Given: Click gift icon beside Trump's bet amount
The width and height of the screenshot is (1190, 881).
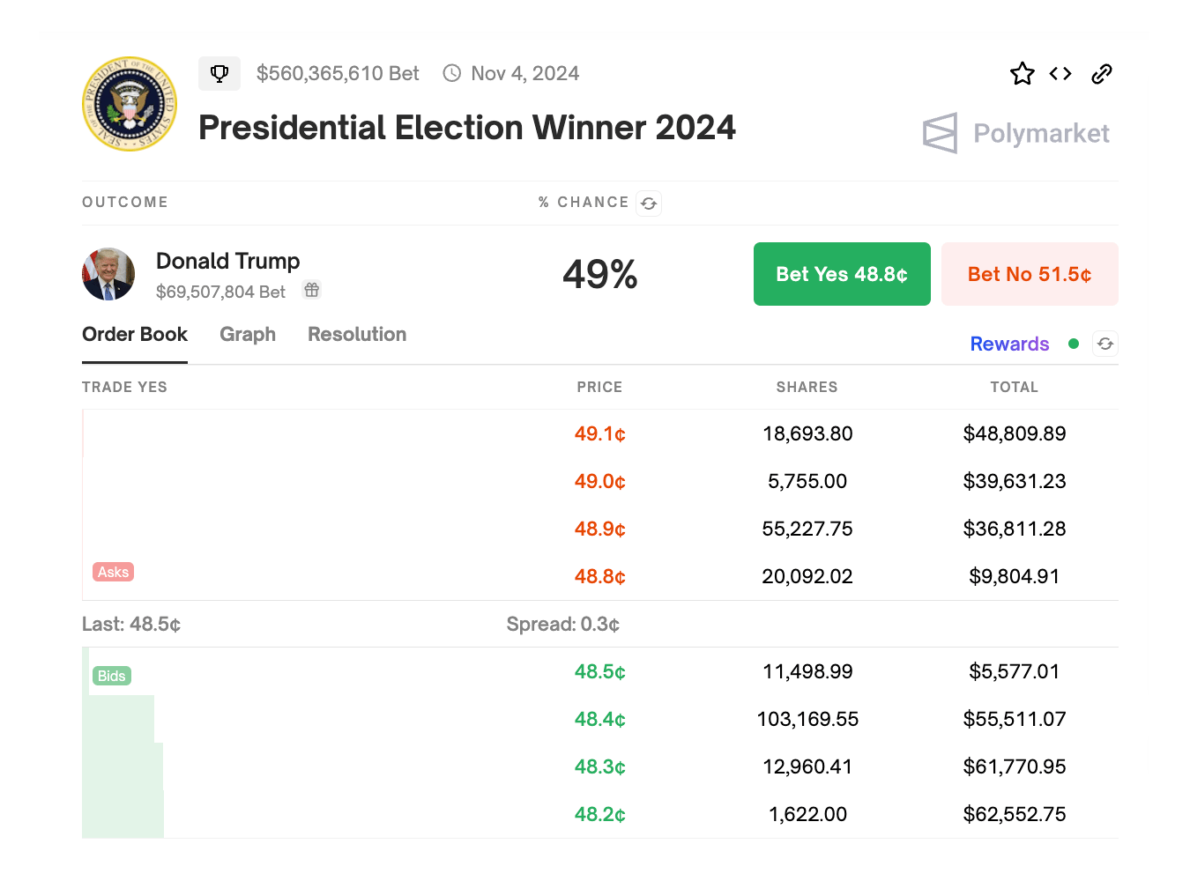Looking at the screenshot, I should 312,290.
